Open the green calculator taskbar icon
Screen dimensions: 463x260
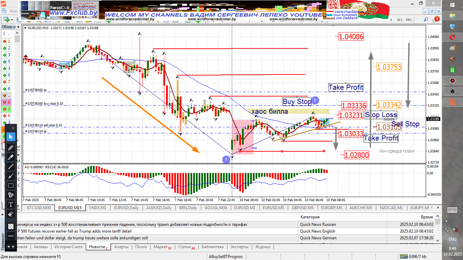click(452, 70)
